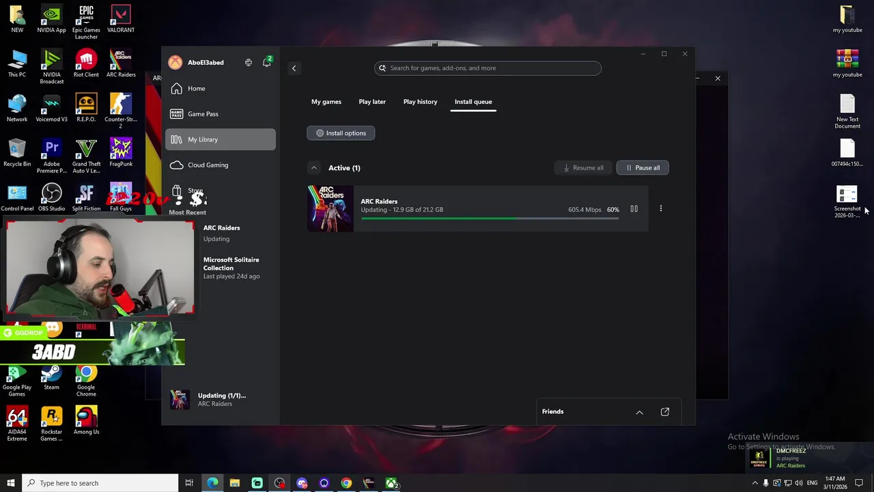
Task: Open Riot Client desktop icon
Action: 86,64
